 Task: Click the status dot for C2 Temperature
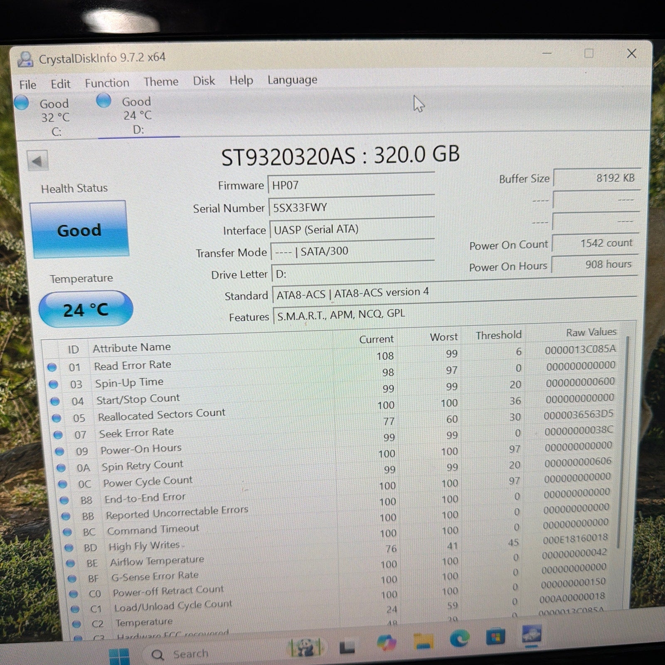[76, 624]
